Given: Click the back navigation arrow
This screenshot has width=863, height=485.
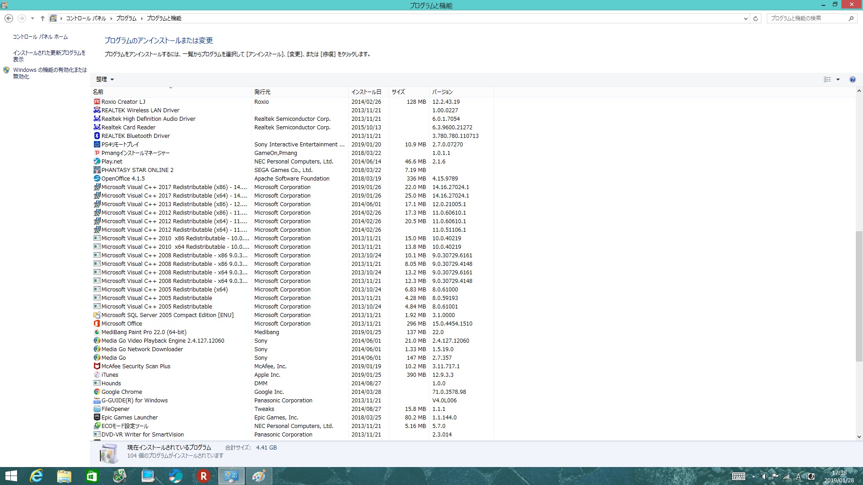Looking at the screenshot, I should [x=9, y=18].
